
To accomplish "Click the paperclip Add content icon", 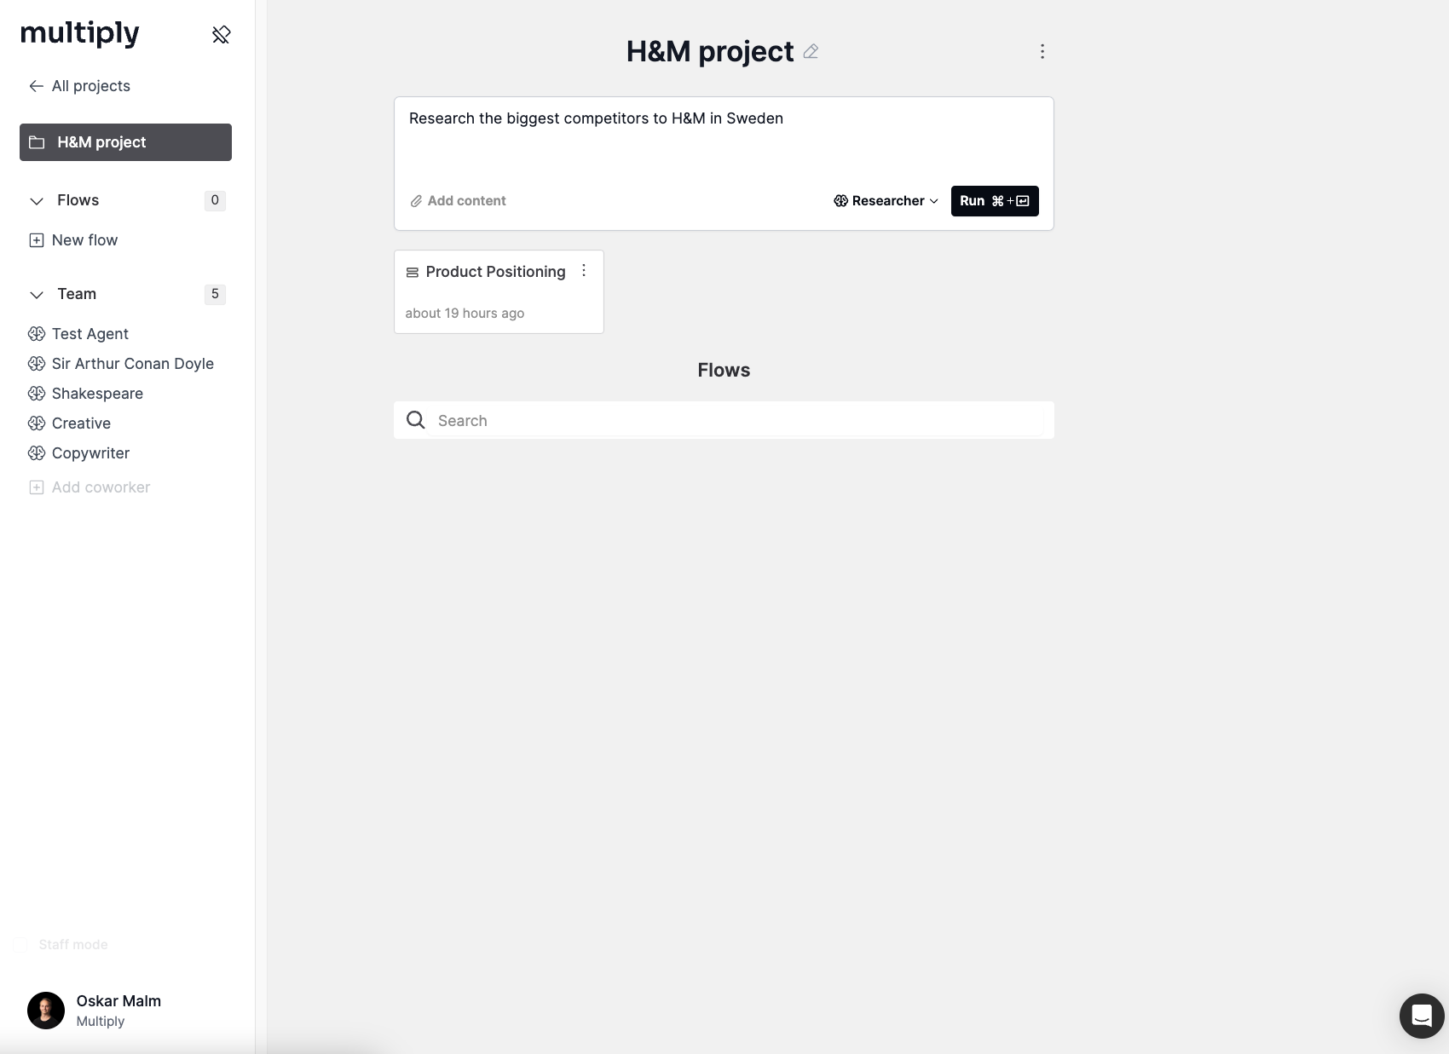I will [416, 201].
